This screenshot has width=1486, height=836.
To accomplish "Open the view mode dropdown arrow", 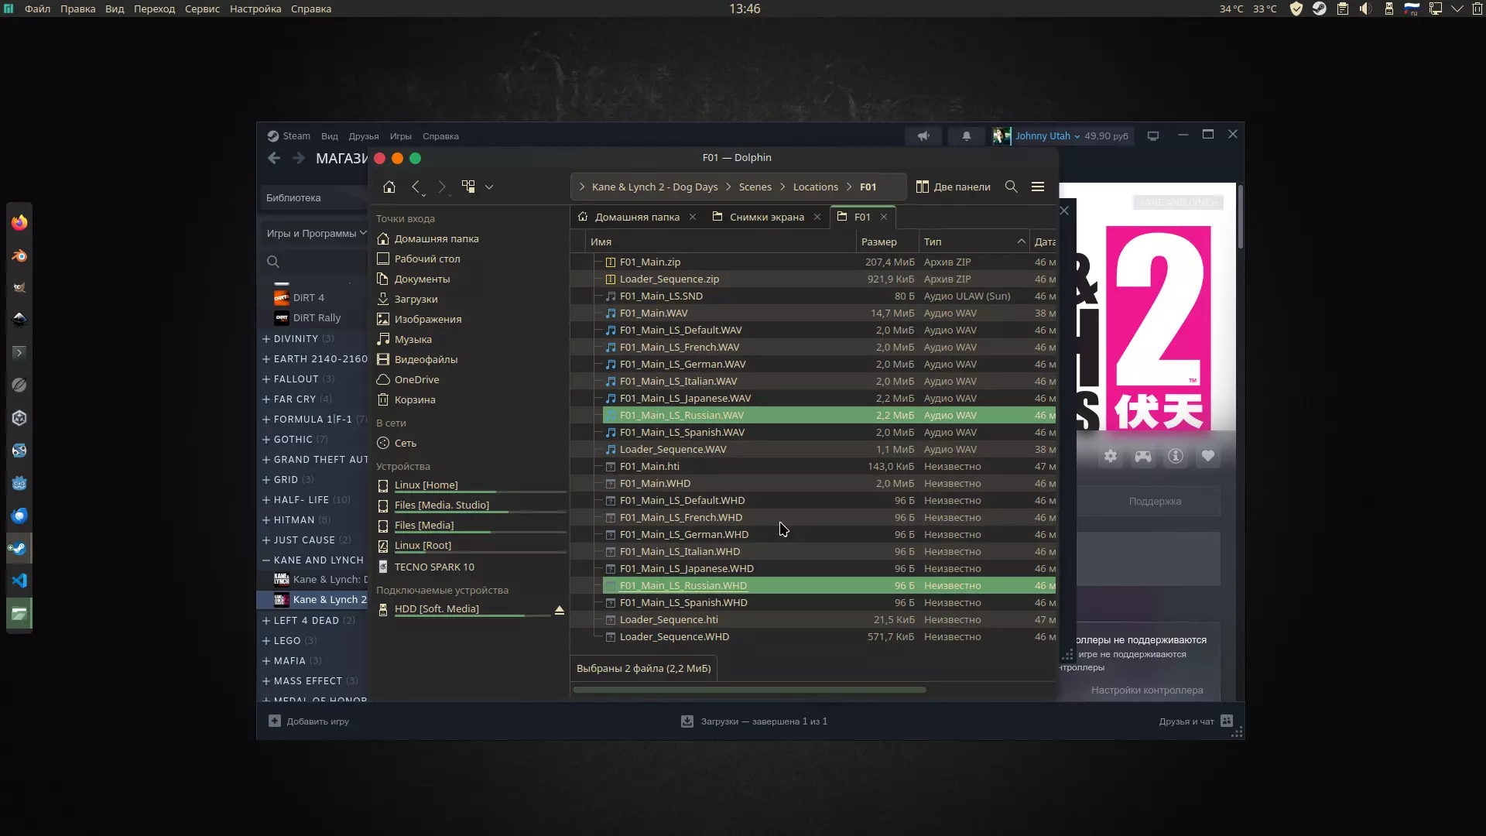I will pos(489,187).
